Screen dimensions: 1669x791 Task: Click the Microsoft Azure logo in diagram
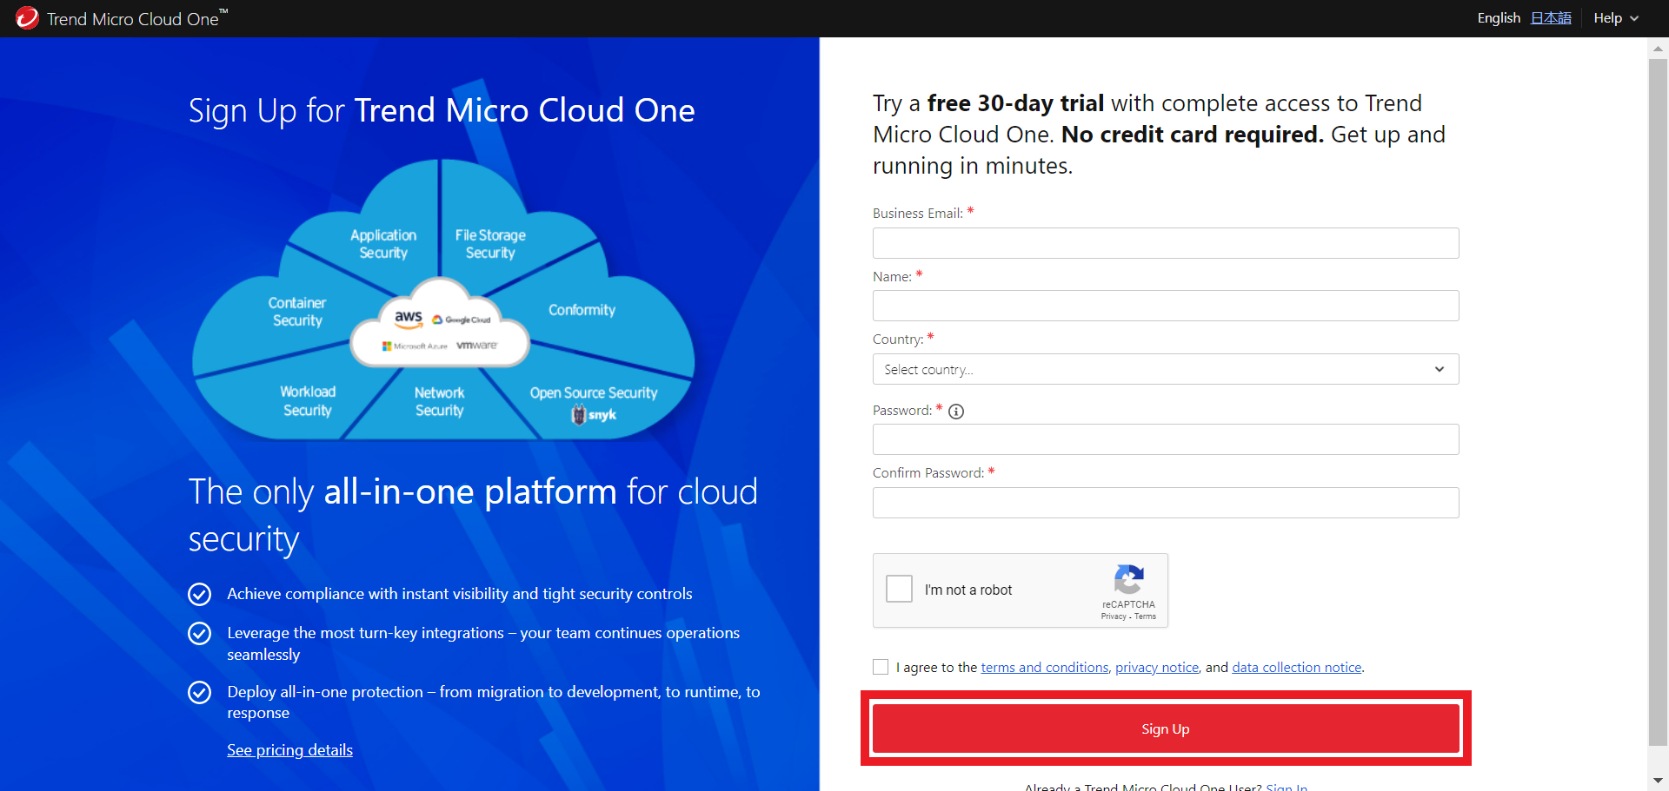pyautogui.click(x=415, y=346)
